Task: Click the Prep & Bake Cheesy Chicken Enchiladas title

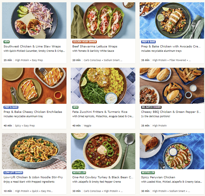Action: pyautogui.click(x=33, y=112)
